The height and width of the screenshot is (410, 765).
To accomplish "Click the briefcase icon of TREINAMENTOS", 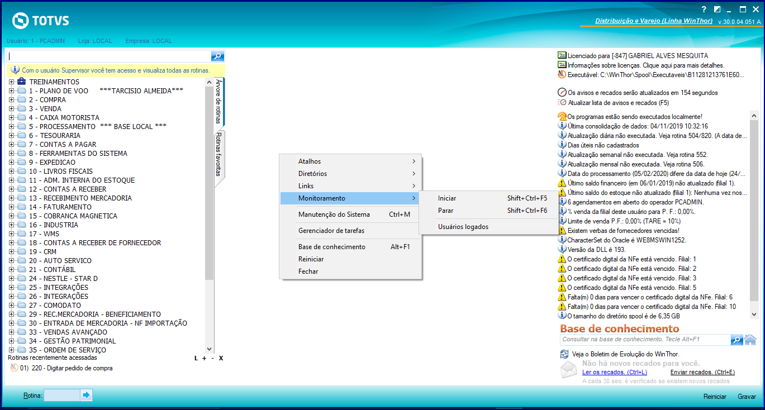I will pos(22,82).
